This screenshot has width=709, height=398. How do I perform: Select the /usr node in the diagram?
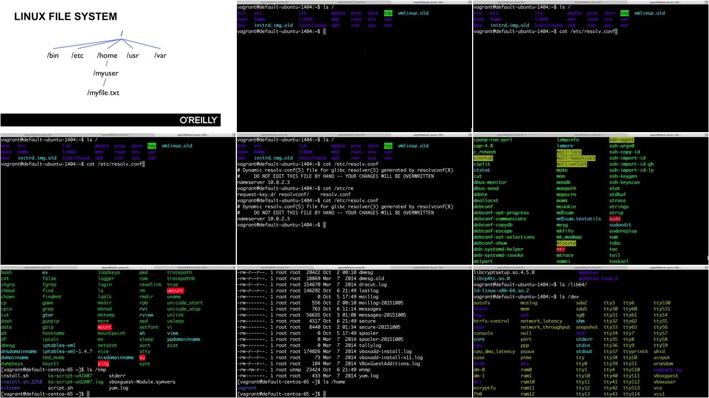[133, 55]
